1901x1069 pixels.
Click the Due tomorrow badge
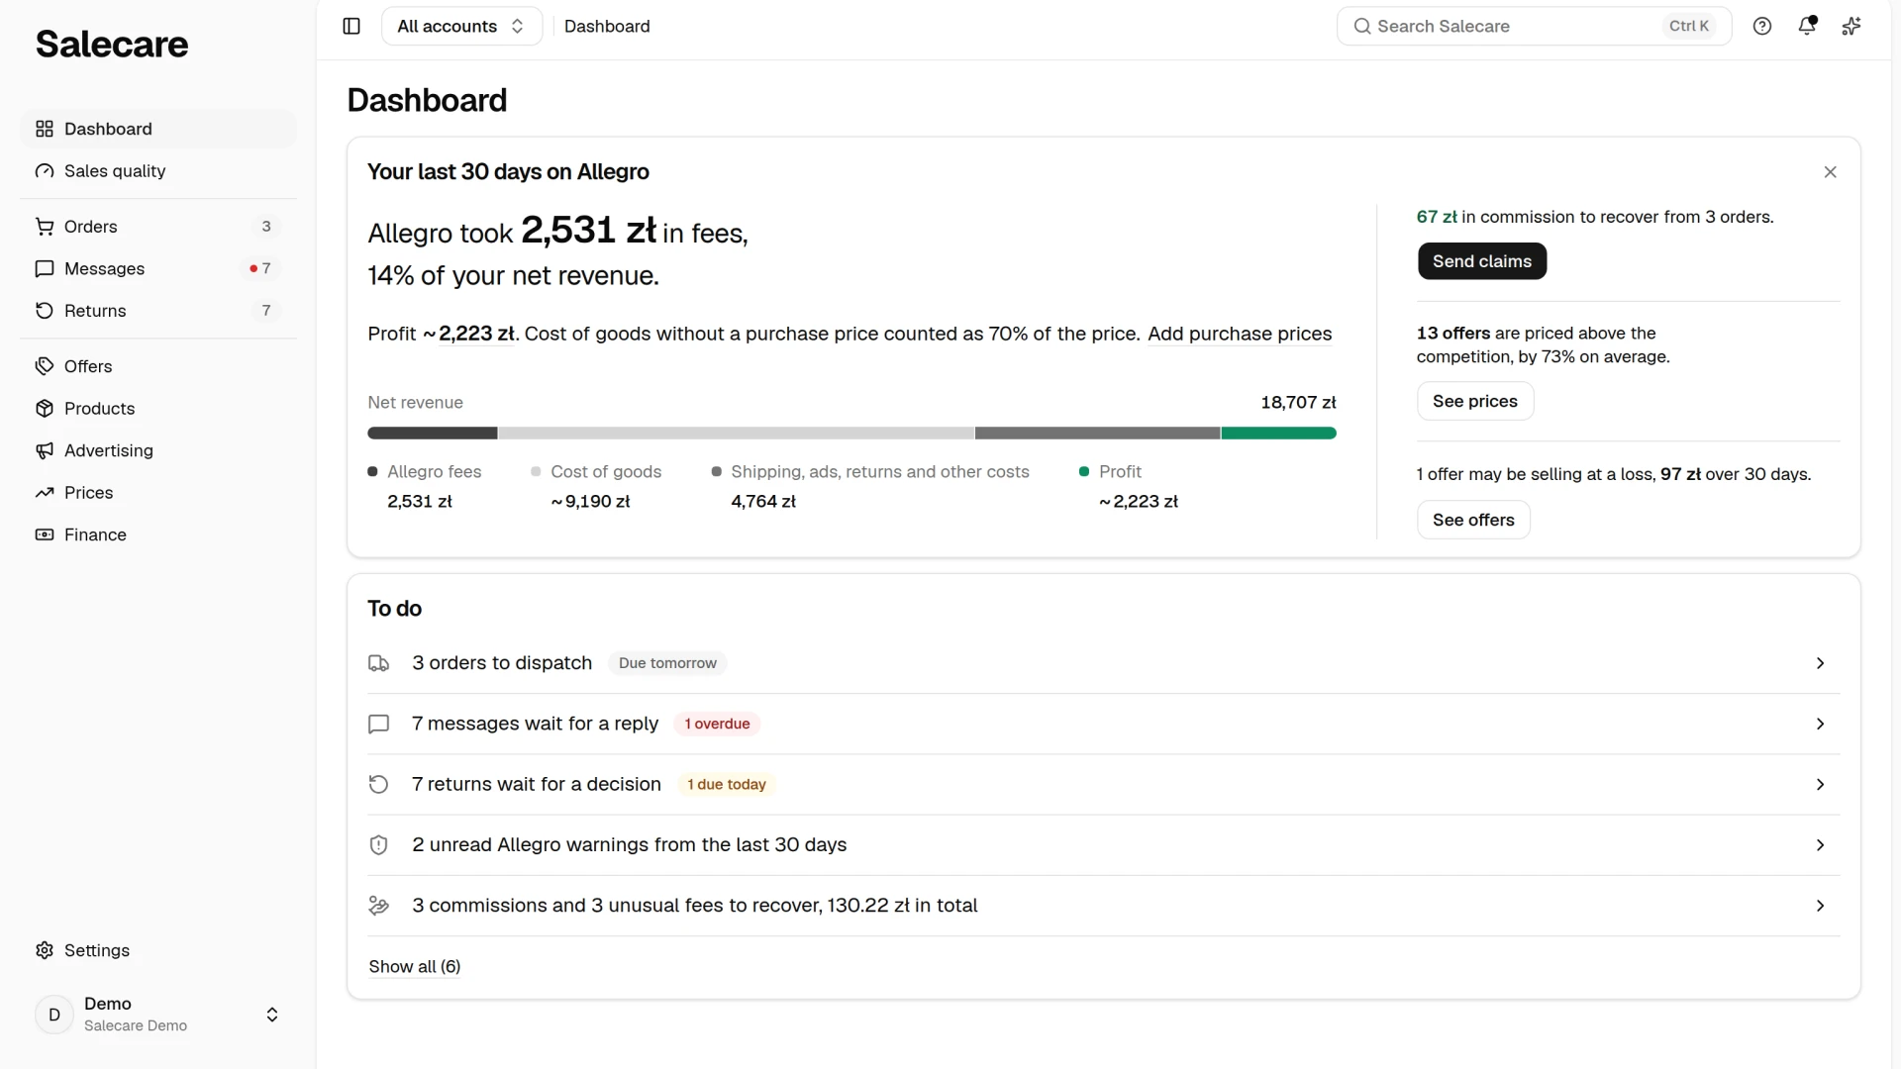click(x=667, y=663)
